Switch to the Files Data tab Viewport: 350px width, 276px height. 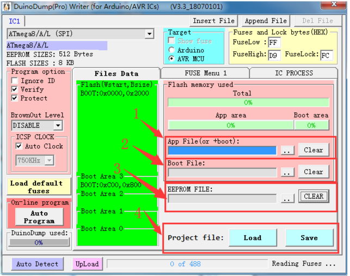(116, 73)
